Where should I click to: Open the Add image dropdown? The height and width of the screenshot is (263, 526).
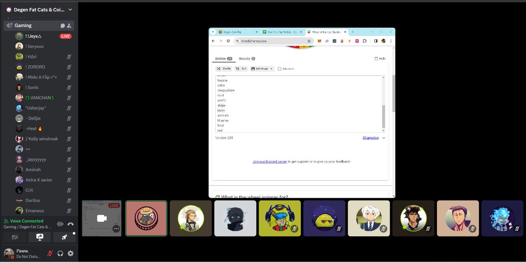(262, 69)
